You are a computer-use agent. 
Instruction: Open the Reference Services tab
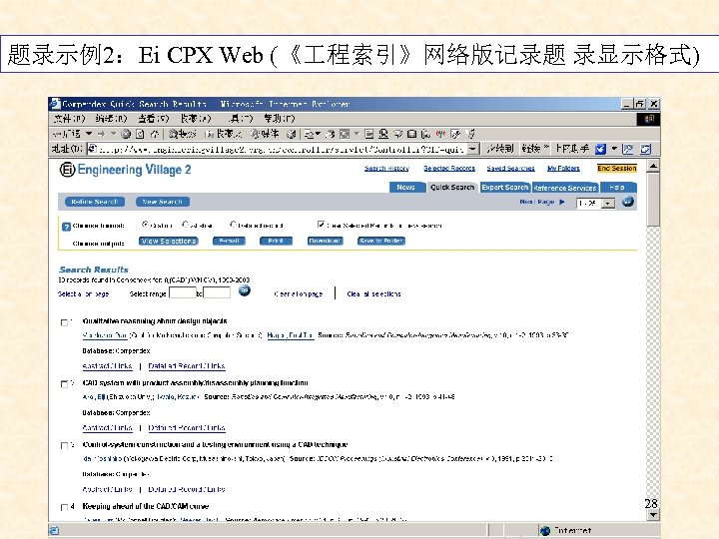565,188
